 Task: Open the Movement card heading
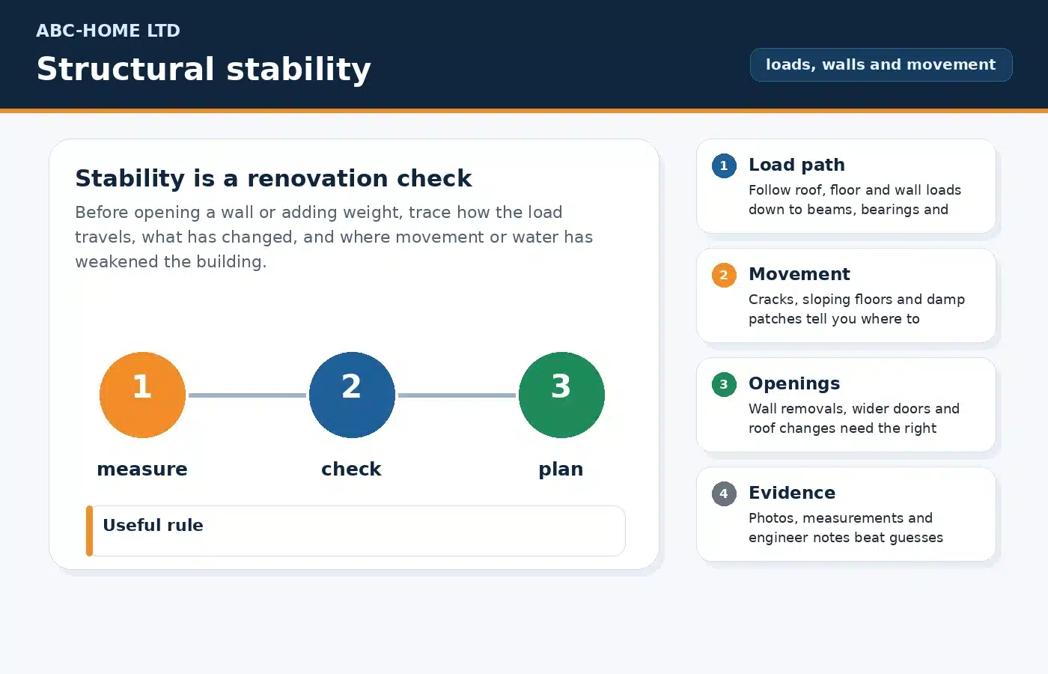click(799, 274)
